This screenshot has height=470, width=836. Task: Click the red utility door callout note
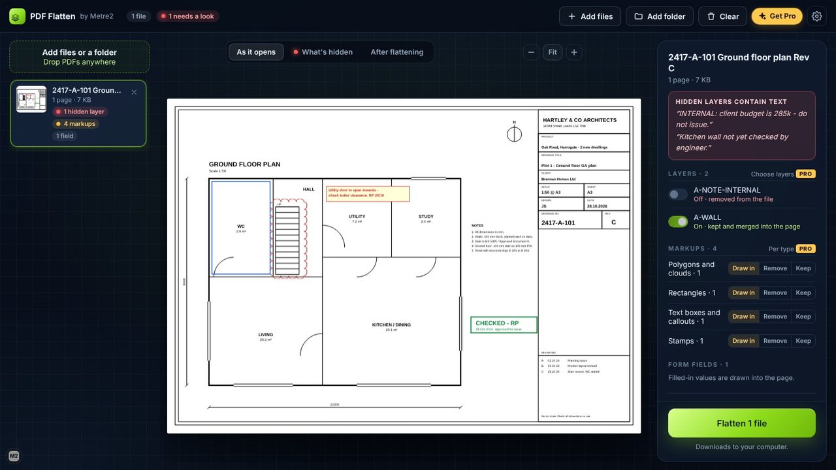(368, 193)
